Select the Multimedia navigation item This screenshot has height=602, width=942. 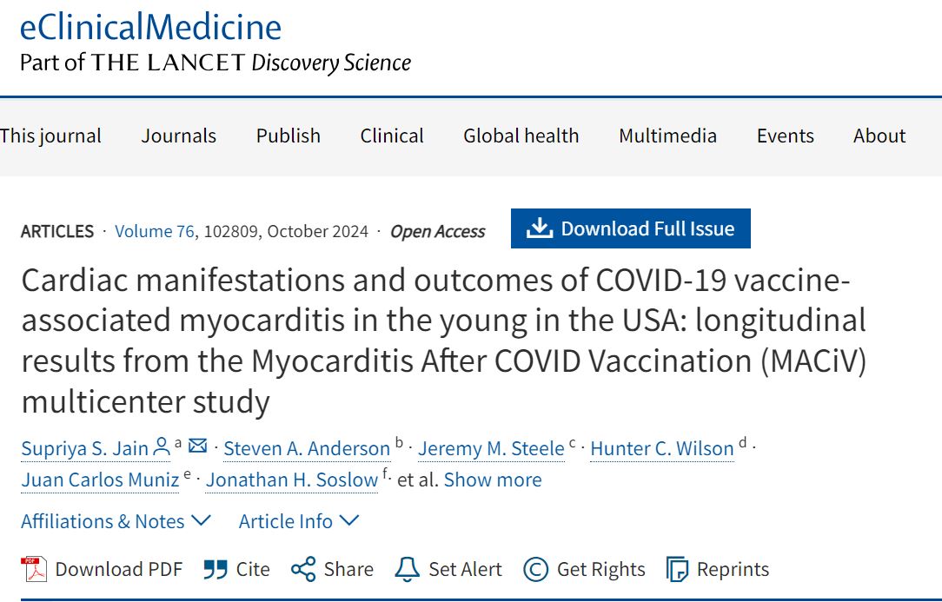pyautogui.click(x=667, y=136)
